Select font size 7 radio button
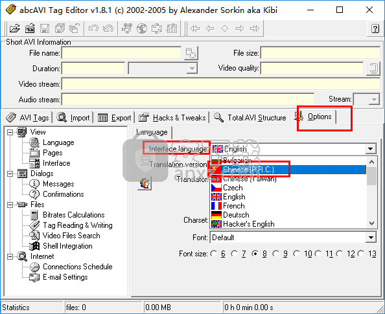Screen dimensions: 385x314 235,254
